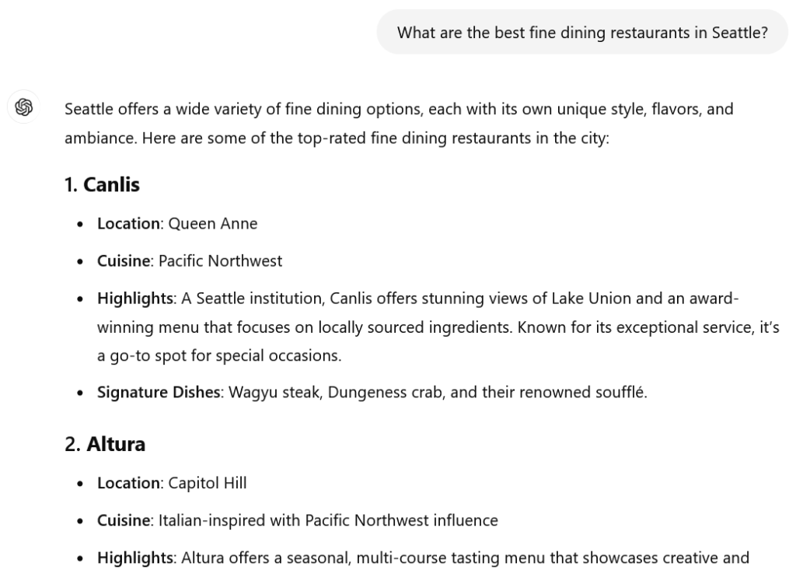
Task: Click the 'Highlights' label under Altura
Action: pos(135,558)
